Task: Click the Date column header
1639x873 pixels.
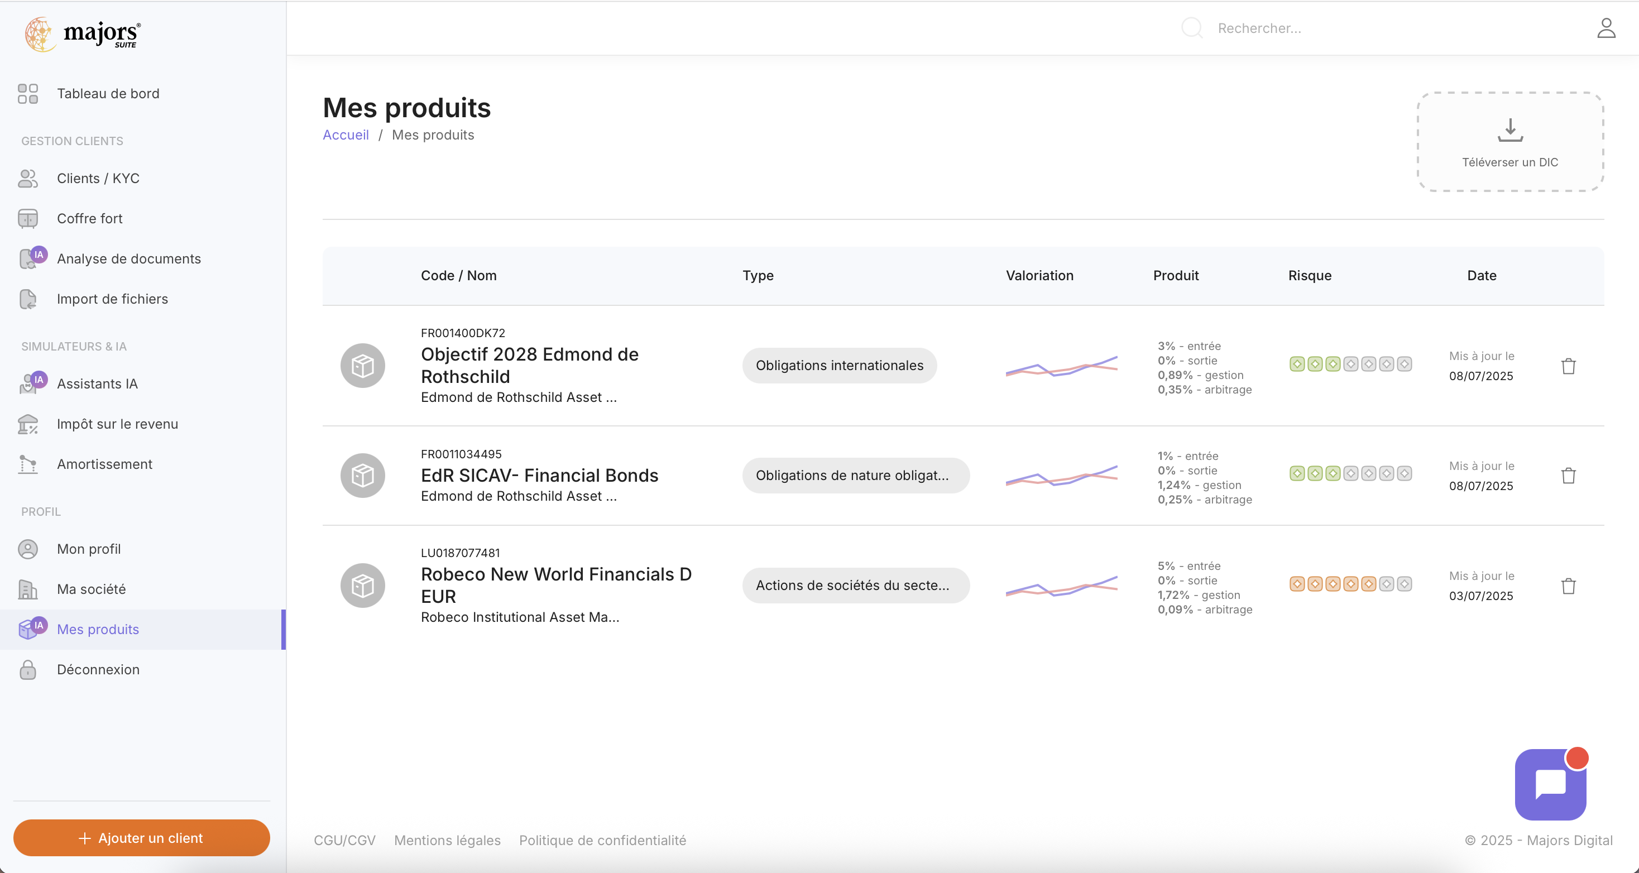Action: 1481,276
